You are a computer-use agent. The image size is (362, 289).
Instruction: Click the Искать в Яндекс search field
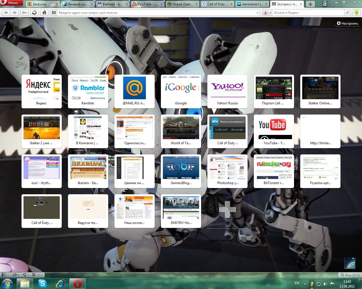308,13
